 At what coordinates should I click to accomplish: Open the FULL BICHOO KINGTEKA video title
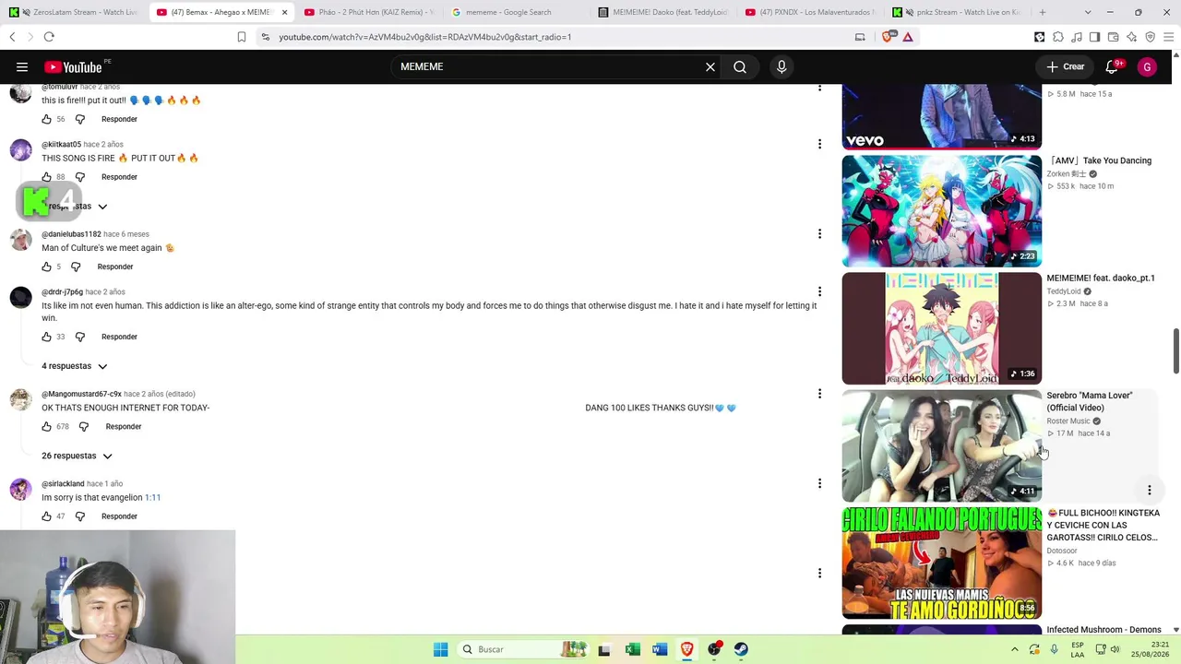(x=1103, y=525)
